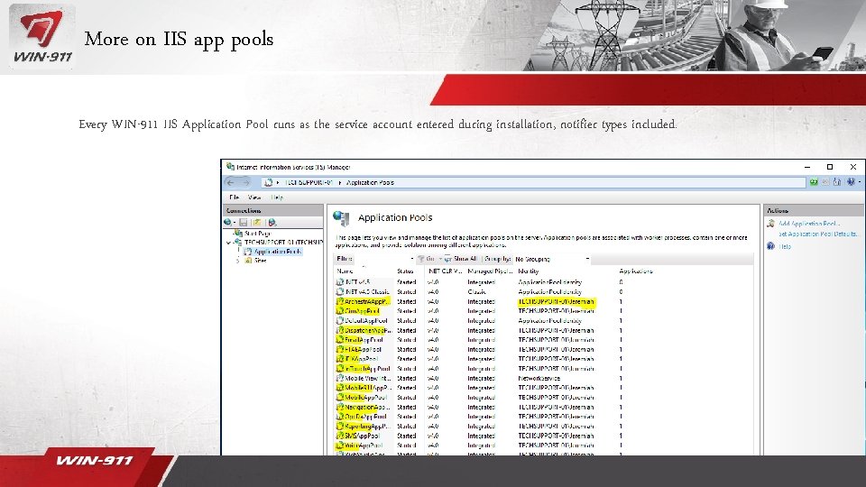This screenshot has height=487, width=866.
Task: Click the SMSAppPool row icon
Action: 340,436
